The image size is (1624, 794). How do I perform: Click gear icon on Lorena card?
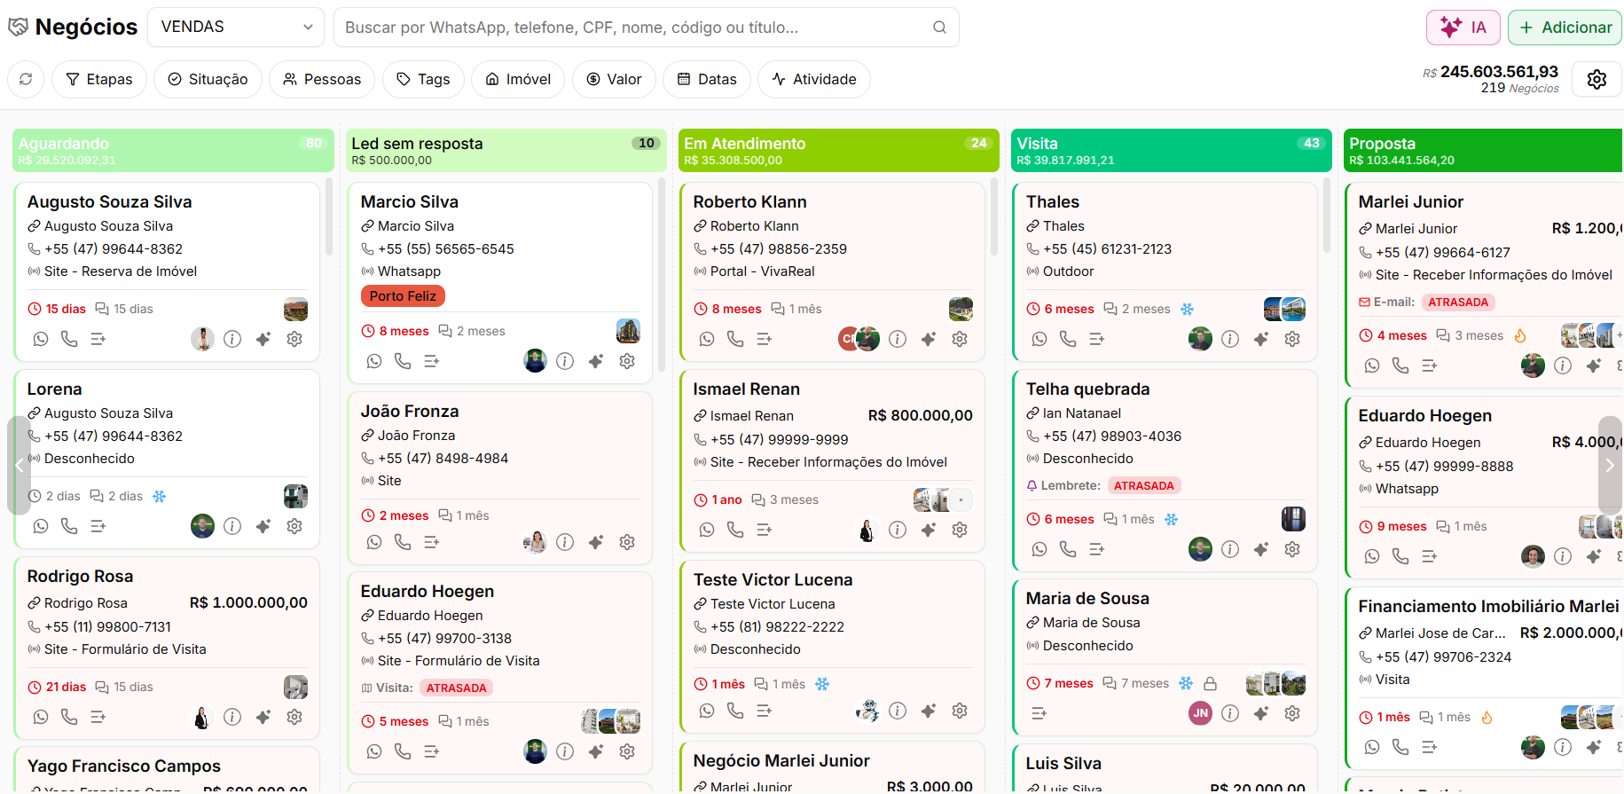tap(294, 526)
